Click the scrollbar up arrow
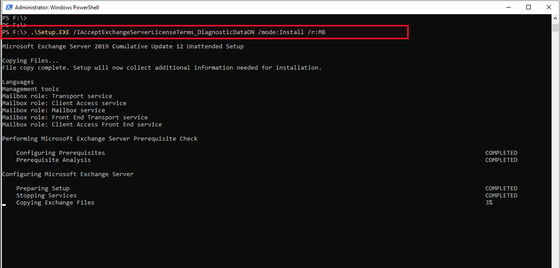 point(555,18)
